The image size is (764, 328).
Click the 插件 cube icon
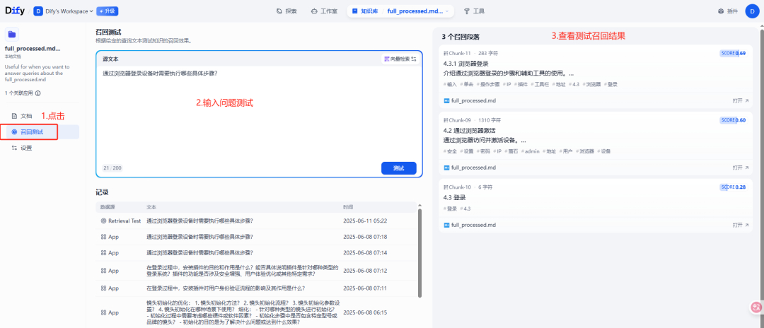pos(721,11)
